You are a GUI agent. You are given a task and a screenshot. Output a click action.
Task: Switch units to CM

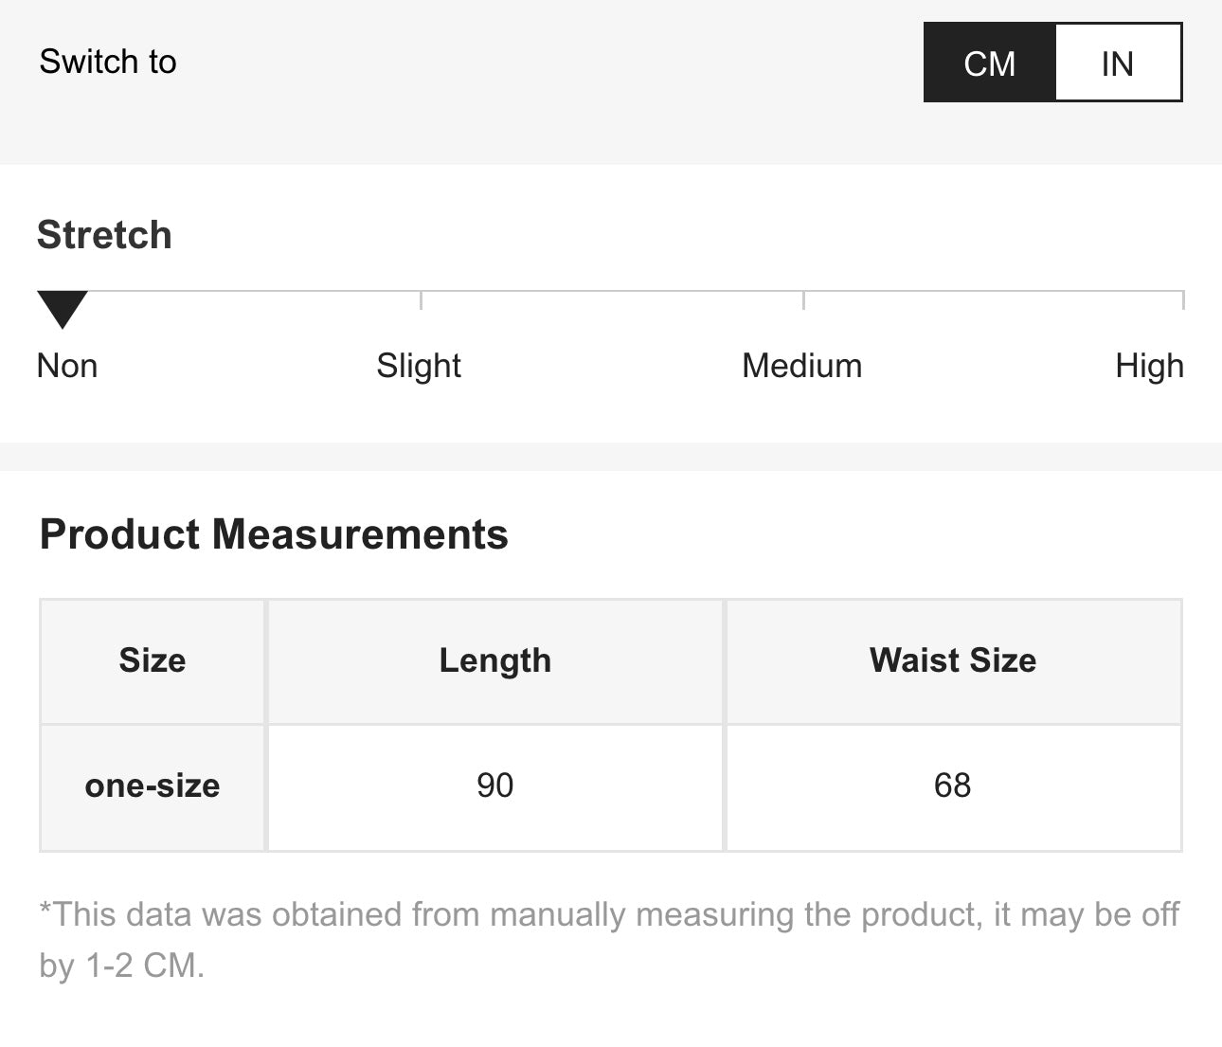point(989,63)
